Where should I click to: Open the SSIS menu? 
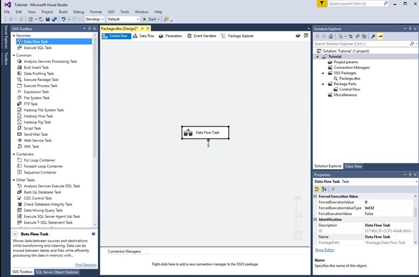[111, 12]
